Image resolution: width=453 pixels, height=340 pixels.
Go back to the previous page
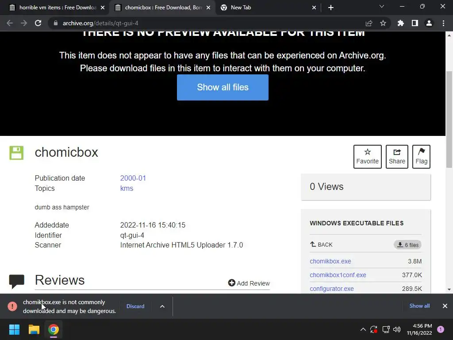tap(10, 23)
